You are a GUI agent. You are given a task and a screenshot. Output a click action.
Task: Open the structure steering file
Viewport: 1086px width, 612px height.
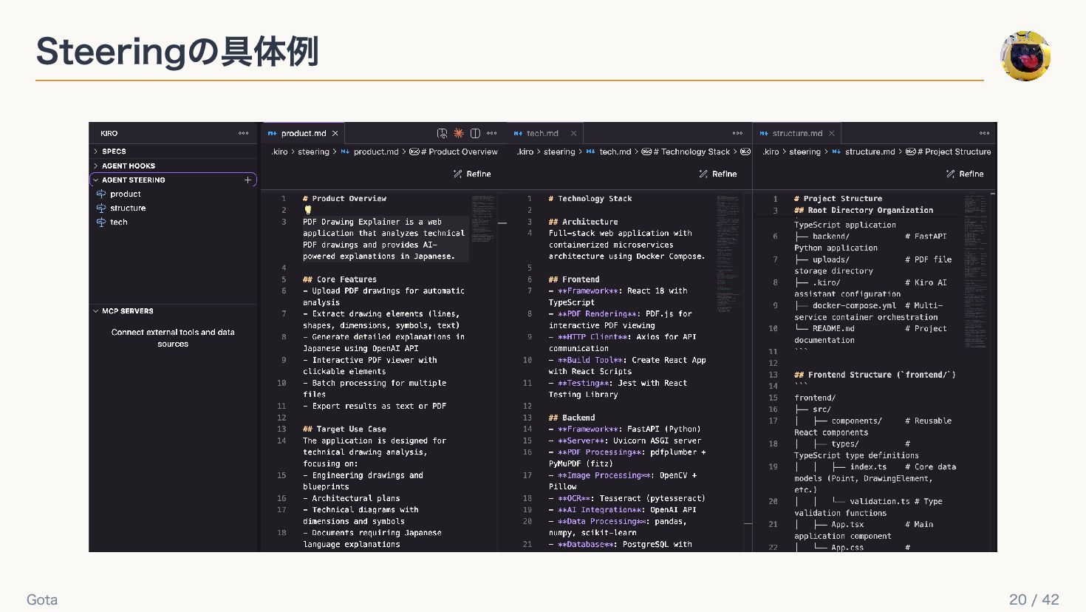point(128,208)
